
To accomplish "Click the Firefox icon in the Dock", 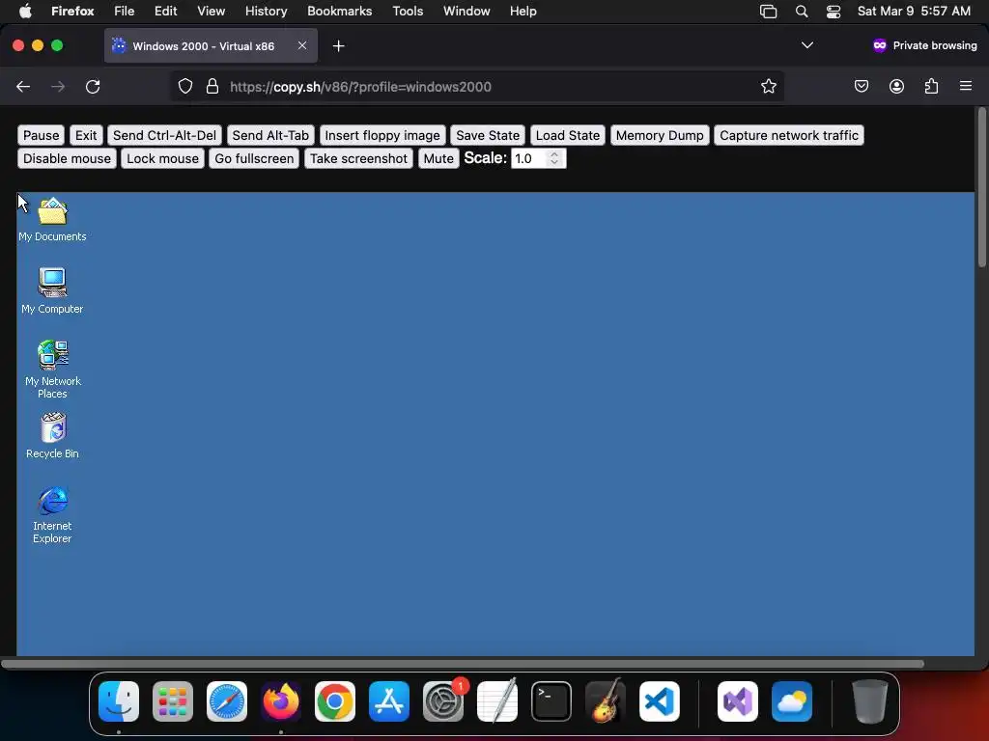I will [281, 701].
